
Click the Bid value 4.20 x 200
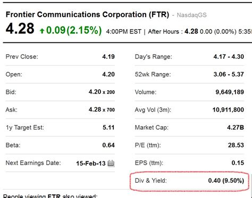pyautogui.click(x=102, y=92)
